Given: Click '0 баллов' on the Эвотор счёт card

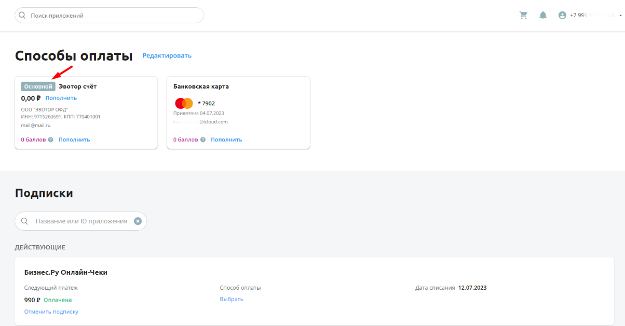Looking at the screenshot, I should tap(33, 139).
